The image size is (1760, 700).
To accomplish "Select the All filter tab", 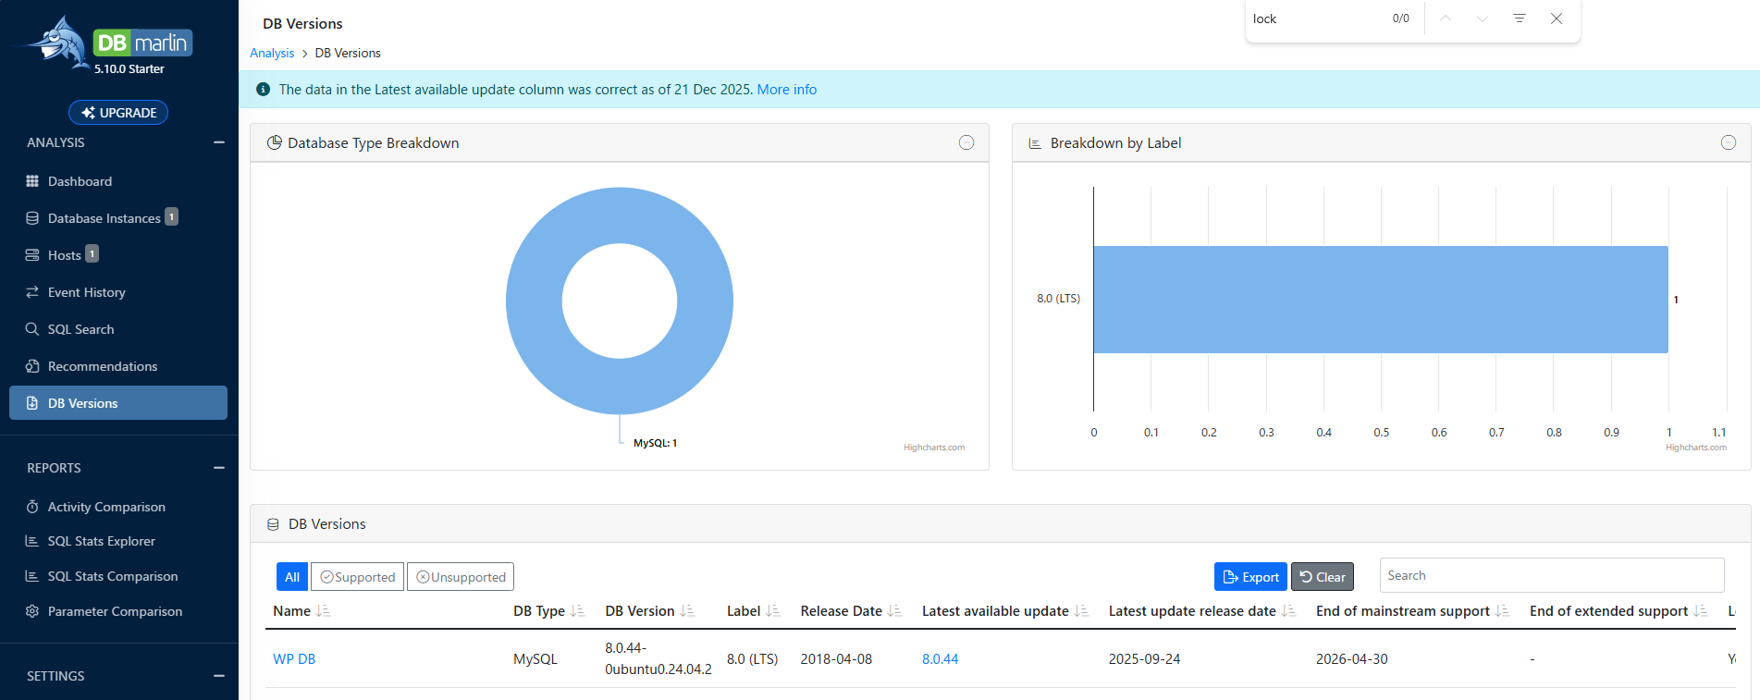I will [292, 577].
